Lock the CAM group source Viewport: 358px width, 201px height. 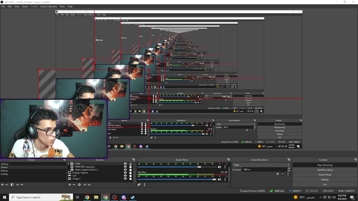[x=130, y=164]
